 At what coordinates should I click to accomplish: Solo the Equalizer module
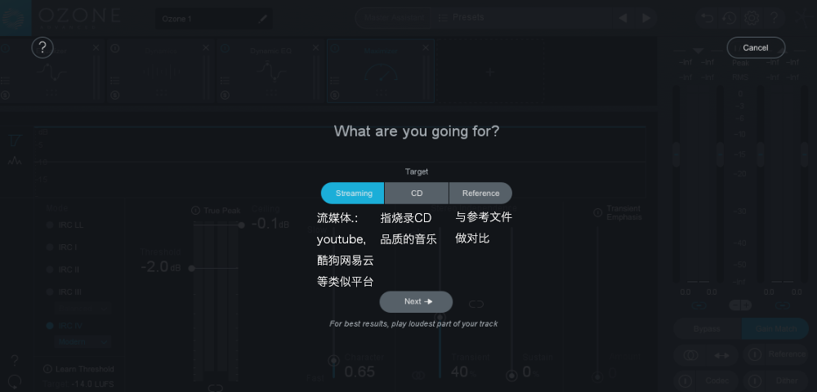5,96
